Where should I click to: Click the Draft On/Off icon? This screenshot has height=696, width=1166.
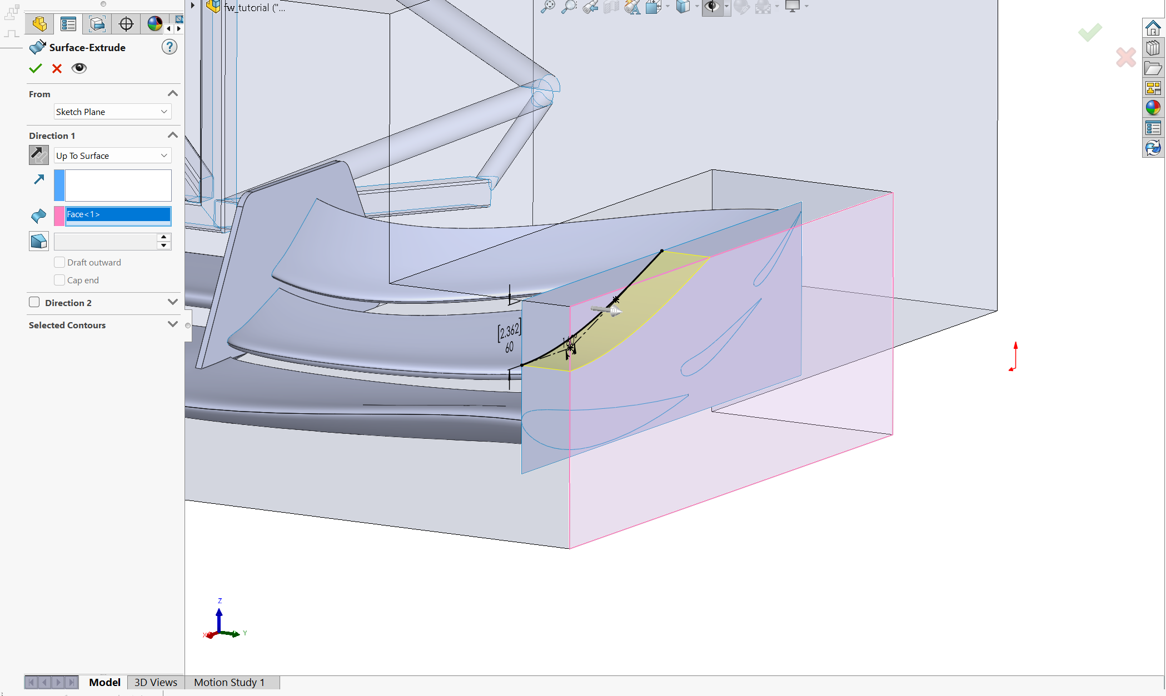coord(38,241)
